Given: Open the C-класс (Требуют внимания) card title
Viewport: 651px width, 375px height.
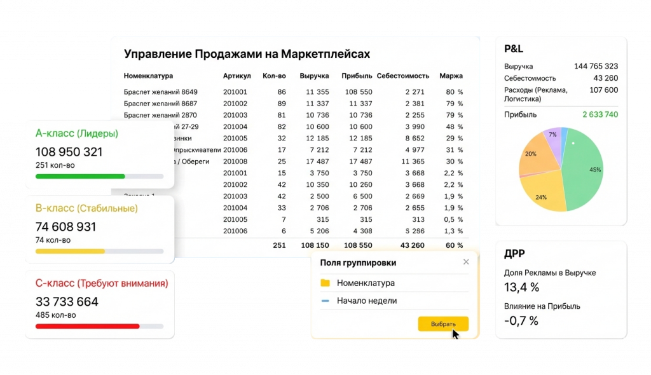Looking at the screenshot, I should coord(102,283).
